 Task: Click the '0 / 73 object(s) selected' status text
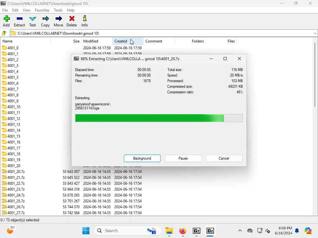(x=20, y=220)
